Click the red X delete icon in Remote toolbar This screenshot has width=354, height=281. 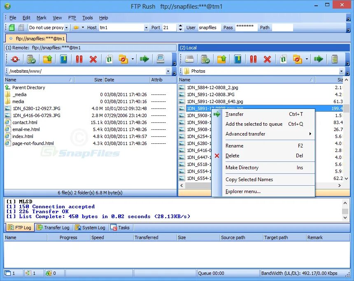tap(93, 59)
